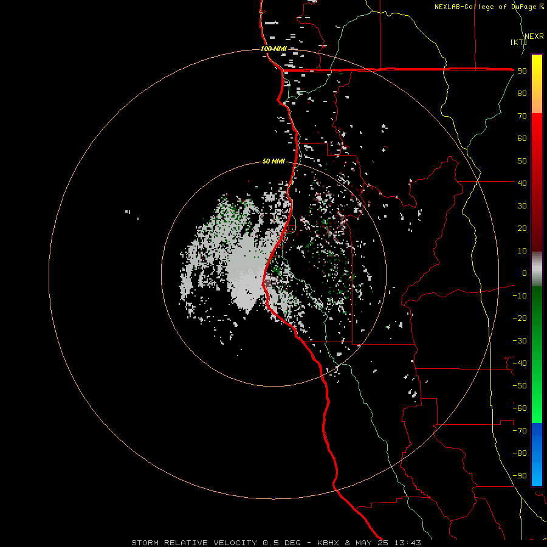Click the -60 value on velocity scale

[x=520, y=408]
